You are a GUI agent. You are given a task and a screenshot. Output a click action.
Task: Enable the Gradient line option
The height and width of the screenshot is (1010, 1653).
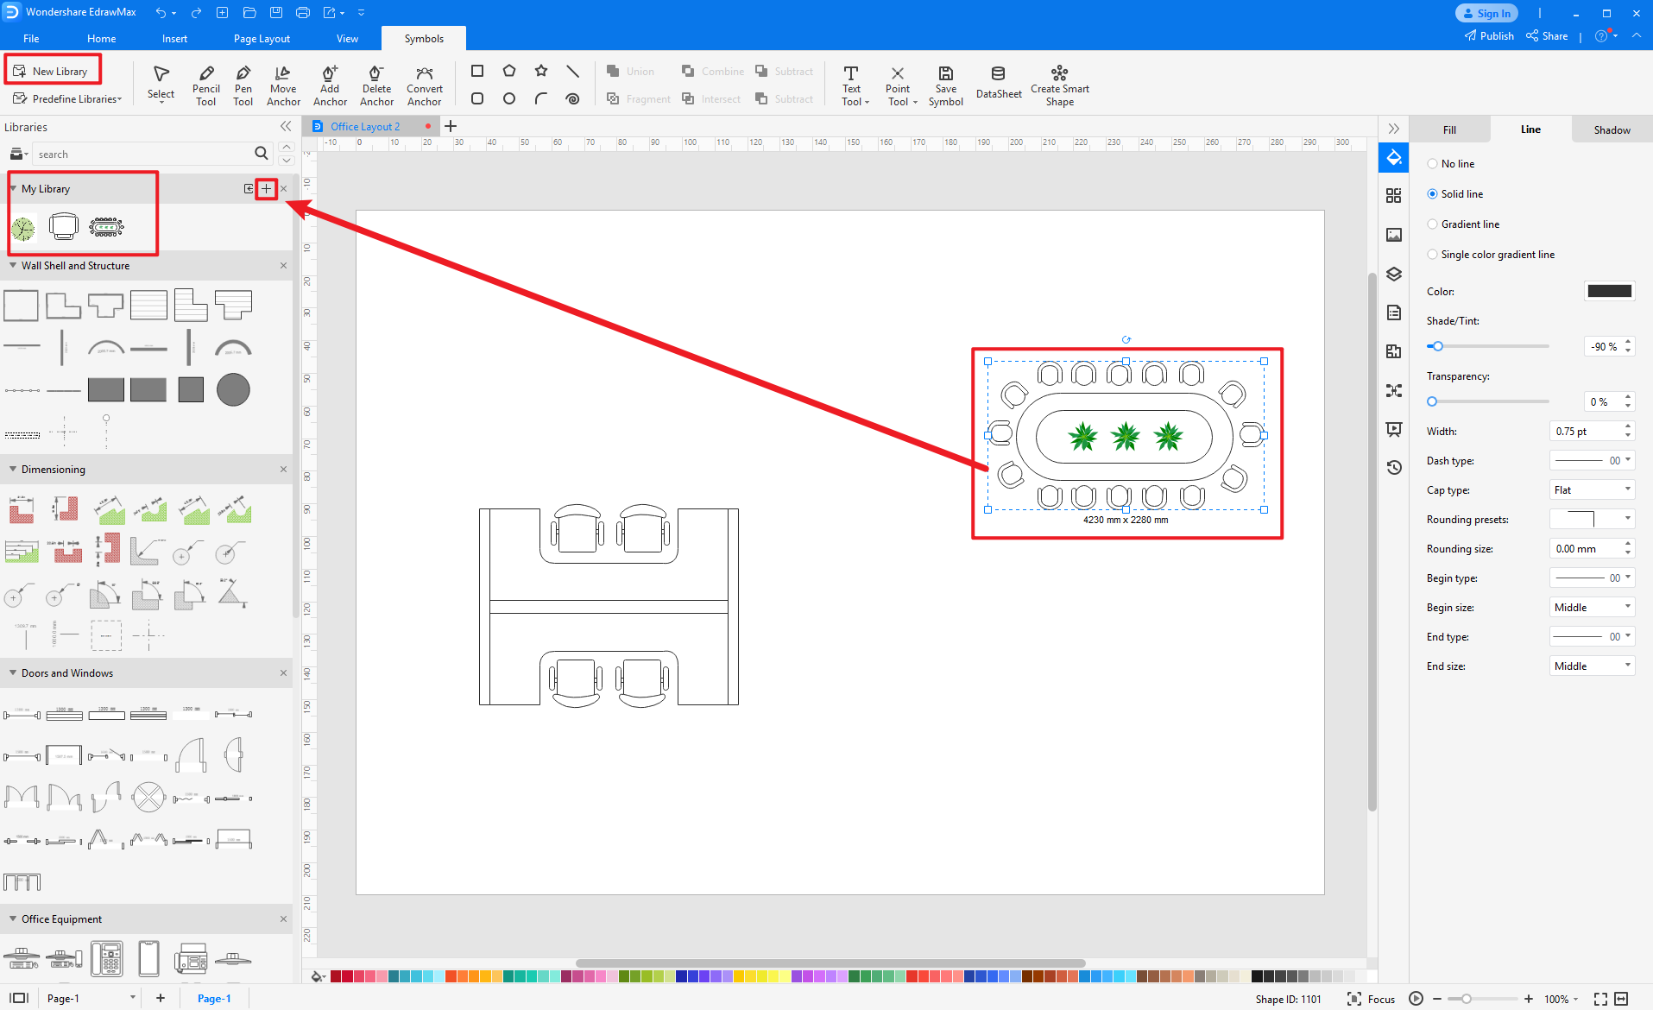click(1433, 224)
